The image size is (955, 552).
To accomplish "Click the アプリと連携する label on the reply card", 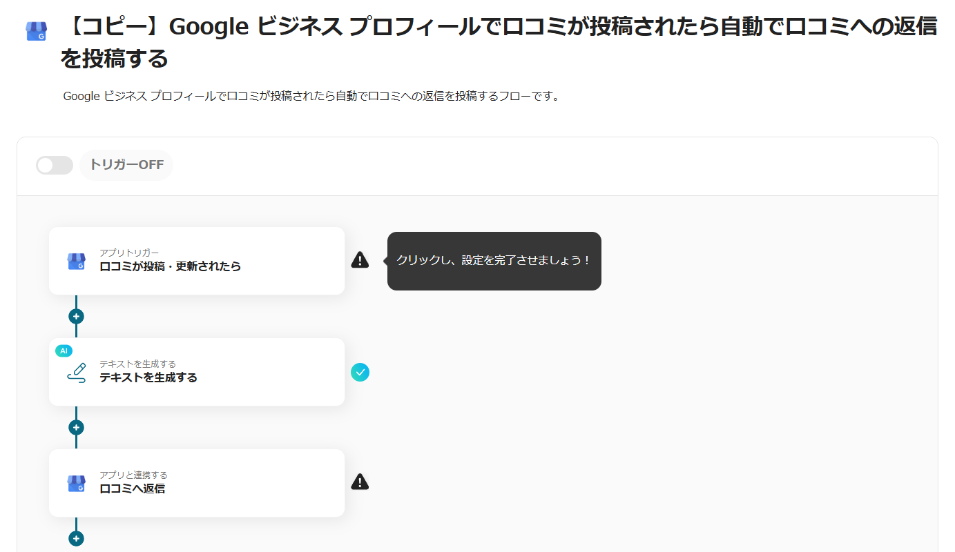I will tap(133, 475).
